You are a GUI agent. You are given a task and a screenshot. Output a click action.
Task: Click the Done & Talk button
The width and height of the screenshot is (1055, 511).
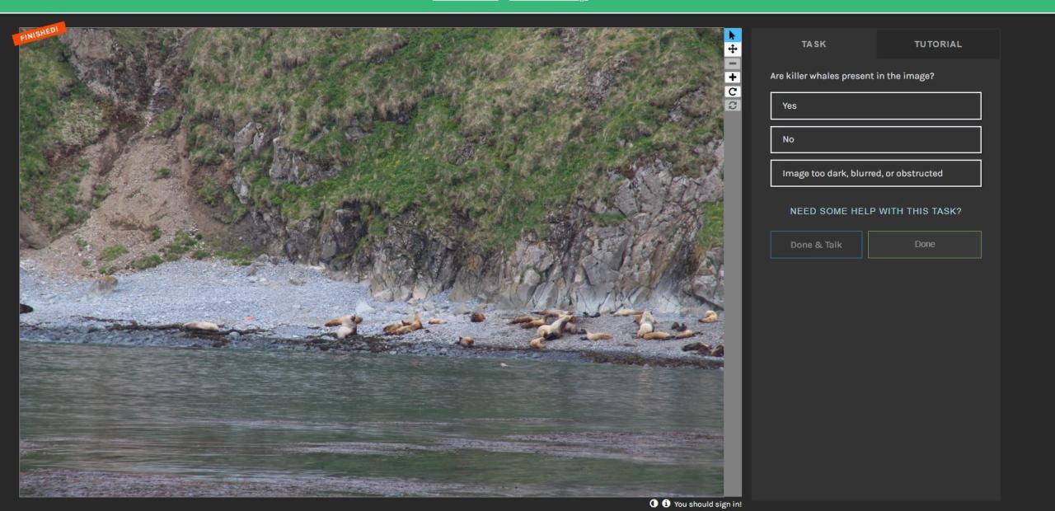[x=816, y=245]
